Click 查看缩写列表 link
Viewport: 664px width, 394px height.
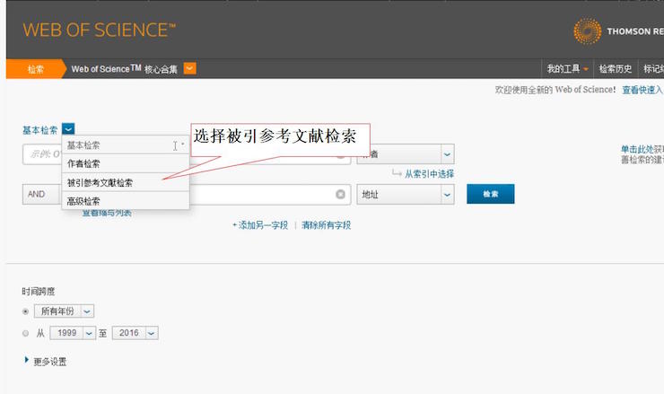pos(107,213)
